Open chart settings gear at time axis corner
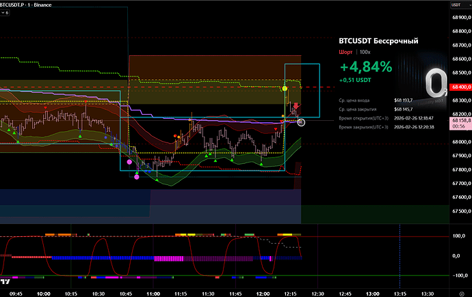 click(x=459, y=292)
